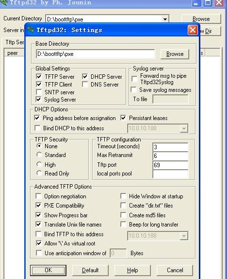The width and height of the screenshot is (227, 279).
Task: Select Standard TFTP security
Action: [x=39, y=155]
